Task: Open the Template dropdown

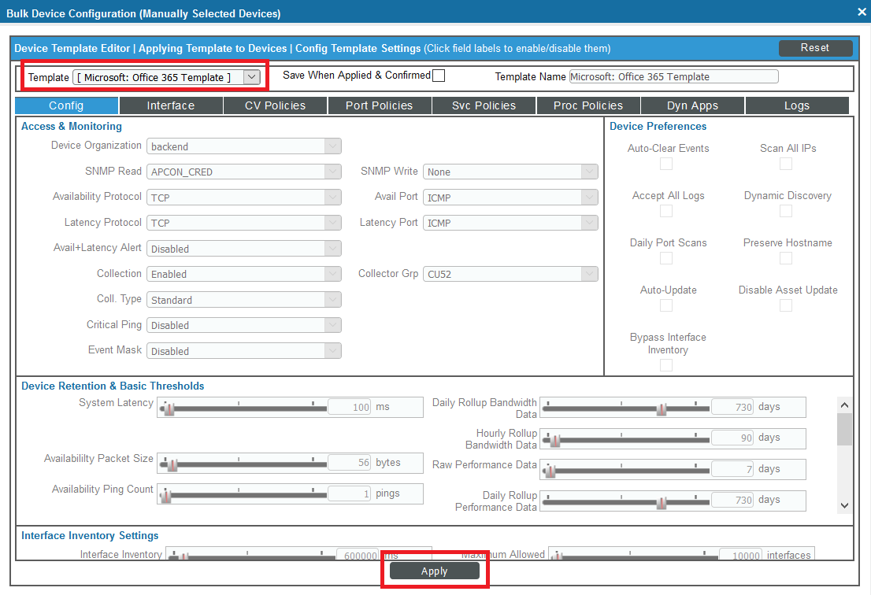Action: [166, 77]
